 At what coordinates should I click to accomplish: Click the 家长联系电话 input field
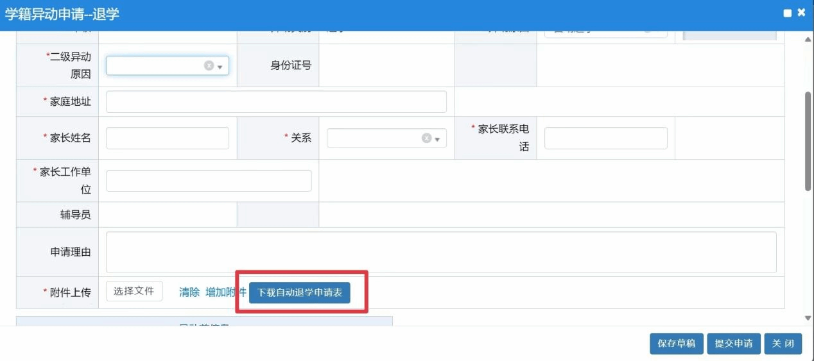pyautogui.click(x=605, y=138)
